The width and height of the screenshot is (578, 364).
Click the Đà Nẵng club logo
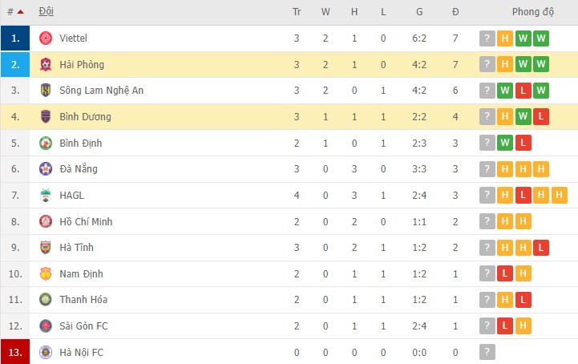(x=46, y=169)
